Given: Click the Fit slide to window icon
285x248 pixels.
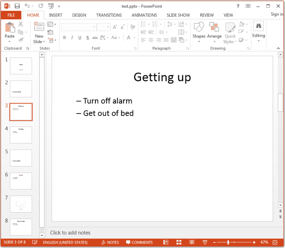Looking at the screenshot, I should (x=275, y=242).
